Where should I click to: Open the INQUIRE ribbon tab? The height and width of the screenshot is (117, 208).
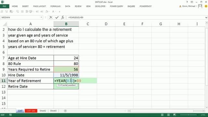pos(131,6)
